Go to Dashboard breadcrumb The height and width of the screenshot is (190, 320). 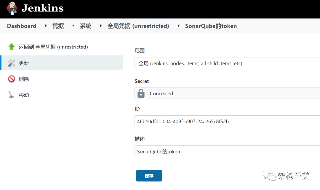[22, 26]
